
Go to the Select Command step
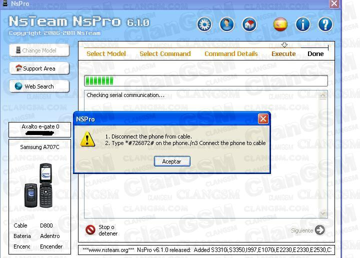click(165, 53)
